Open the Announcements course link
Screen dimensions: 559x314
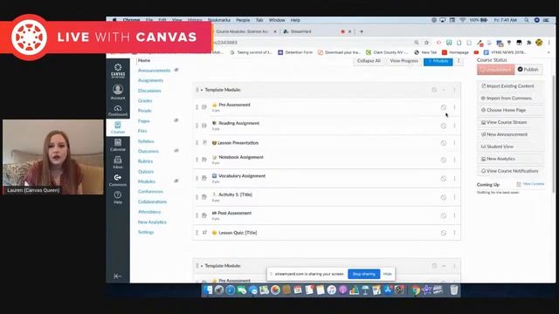[x=154, y=71]
